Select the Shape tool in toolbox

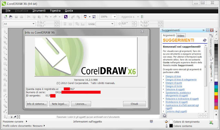pos(5,37)
